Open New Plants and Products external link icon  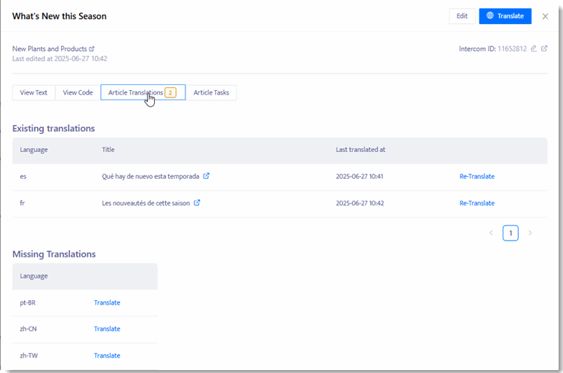pyautogui.click(x=92, y=49)
